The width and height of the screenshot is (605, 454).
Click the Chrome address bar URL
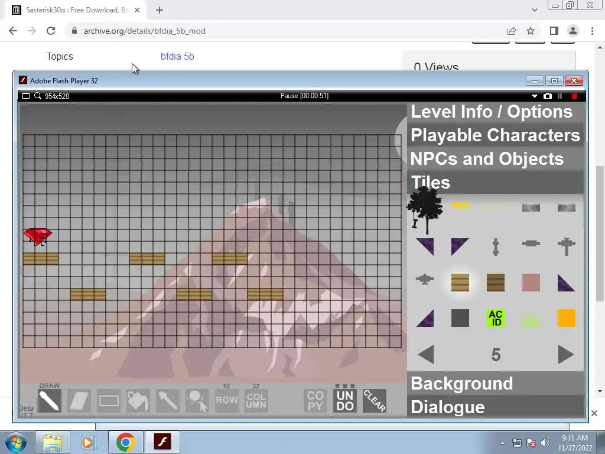coord(144,31)
